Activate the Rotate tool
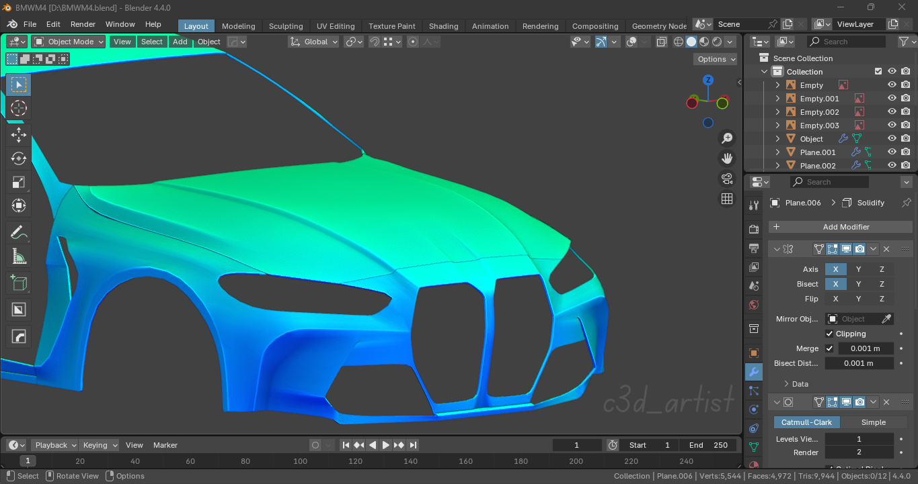Image resolution: width=918 pixels, height=484 pixels. point(19,158)
